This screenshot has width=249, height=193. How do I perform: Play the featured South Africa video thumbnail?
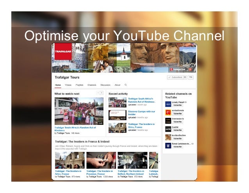pos(79,111)
